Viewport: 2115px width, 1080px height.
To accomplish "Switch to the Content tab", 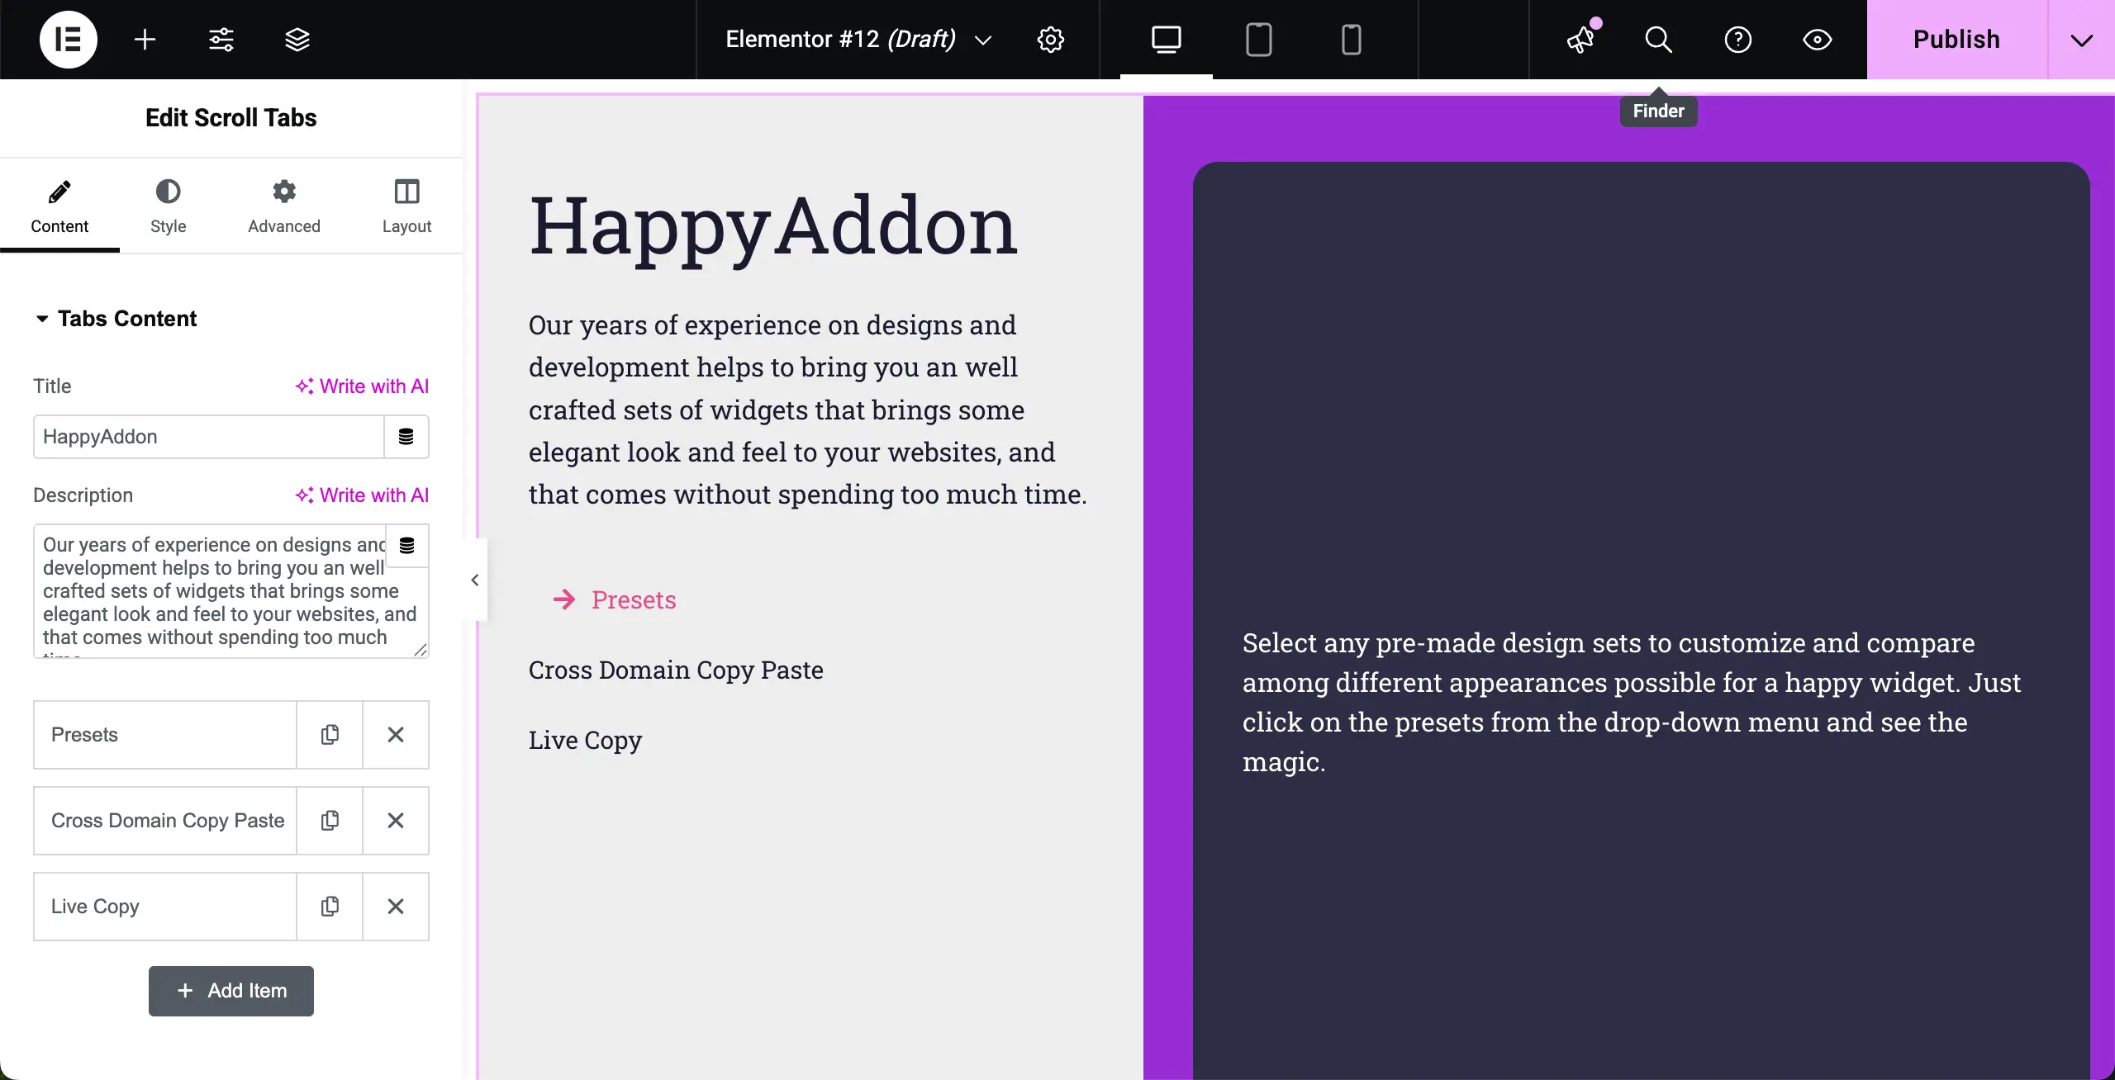I will click(59, 207).
